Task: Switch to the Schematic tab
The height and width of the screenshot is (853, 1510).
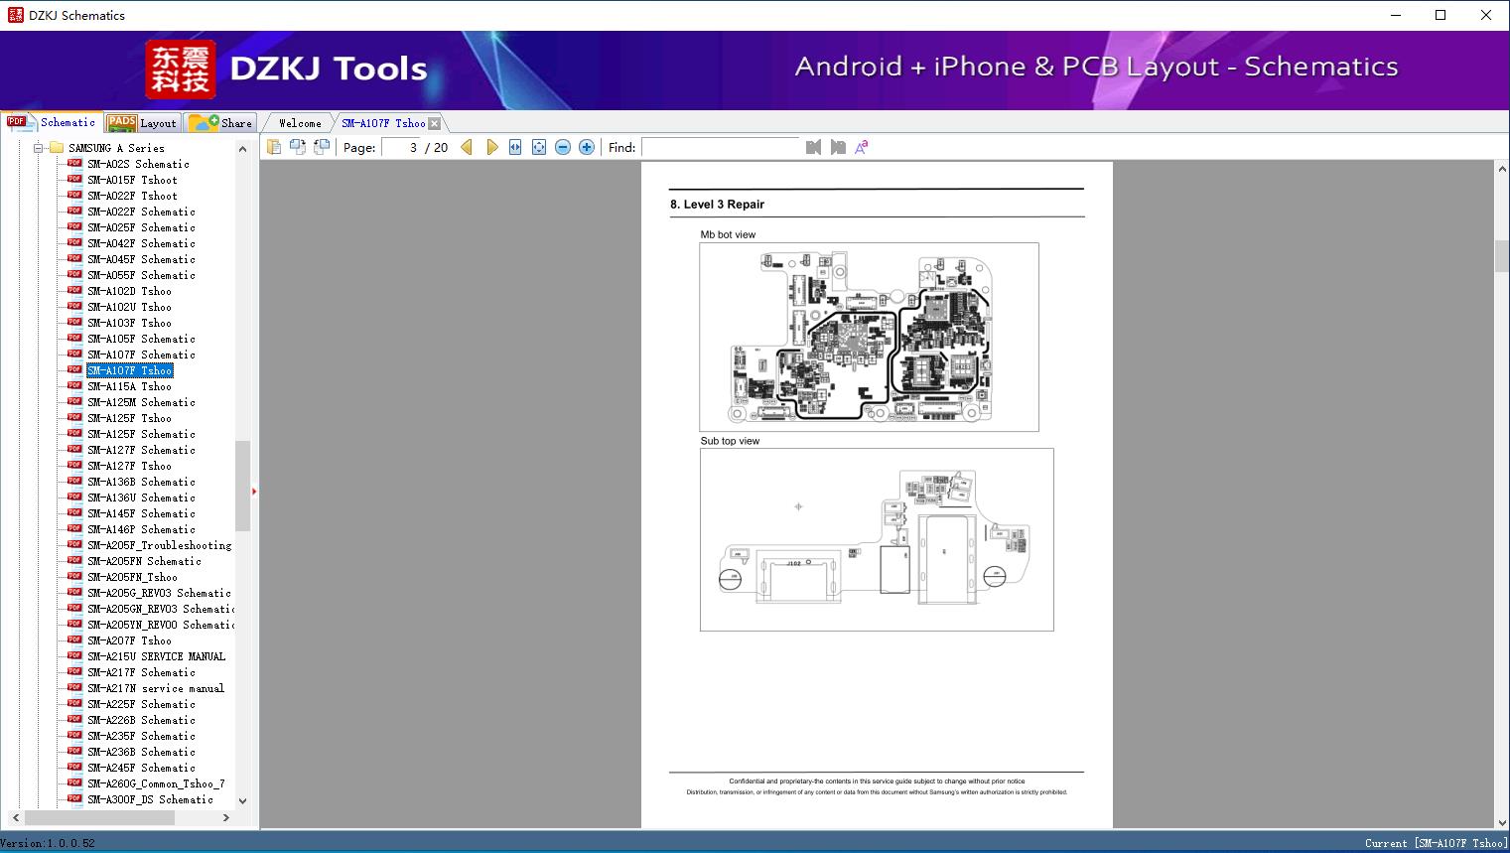Action: tap(52, 122)
